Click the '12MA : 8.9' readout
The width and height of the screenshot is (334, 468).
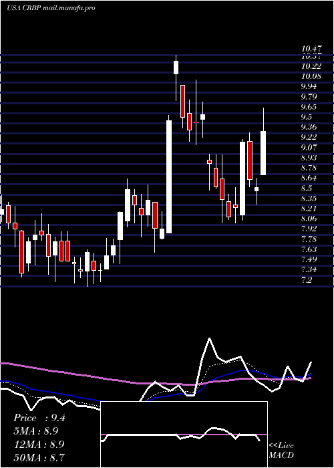(x=39, y=444)
